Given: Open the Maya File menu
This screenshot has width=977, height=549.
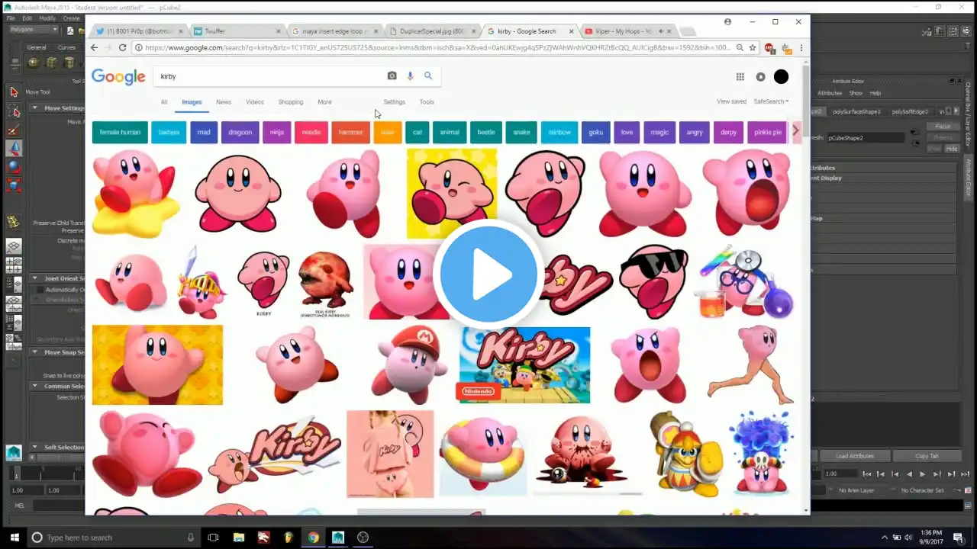Looking at the screenshot, I should (11, 18).
